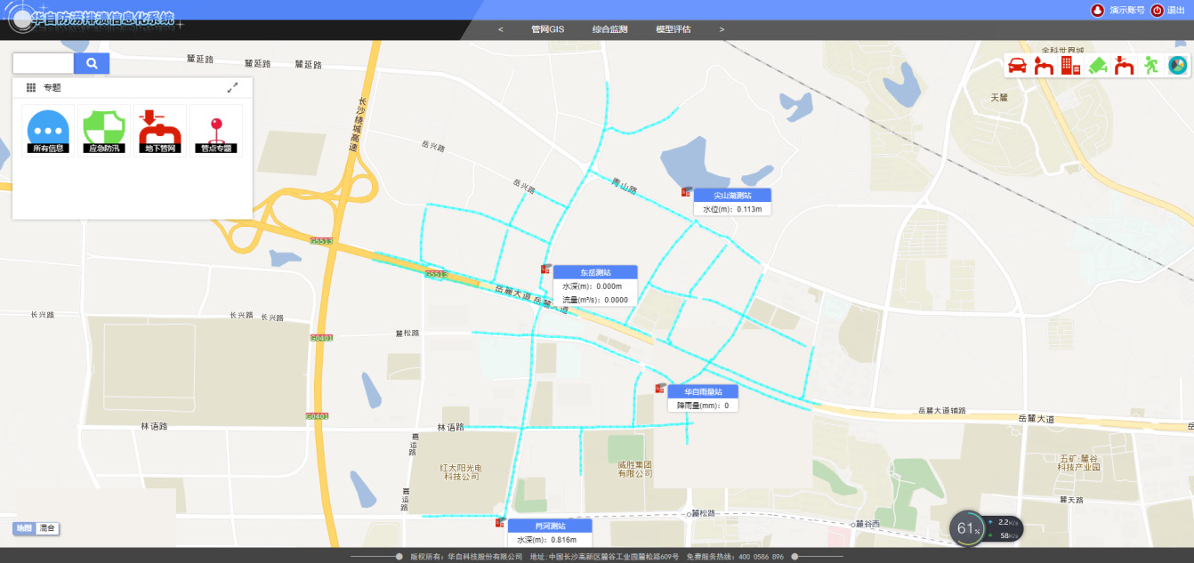1194x563 pixels.
Task: Select the red building icon
Action: tap(1070, 66)
